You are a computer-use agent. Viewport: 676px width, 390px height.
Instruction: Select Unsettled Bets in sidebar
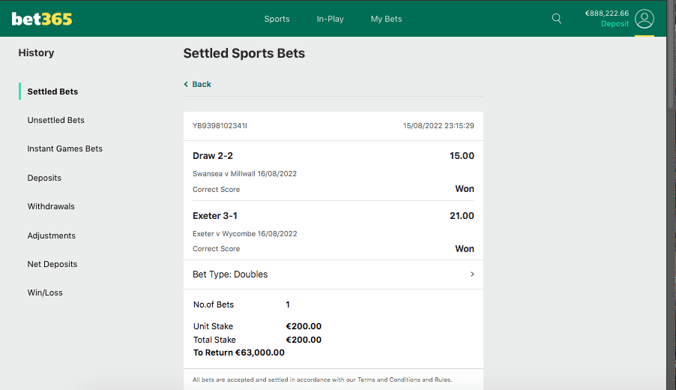[x=56, y=120]
